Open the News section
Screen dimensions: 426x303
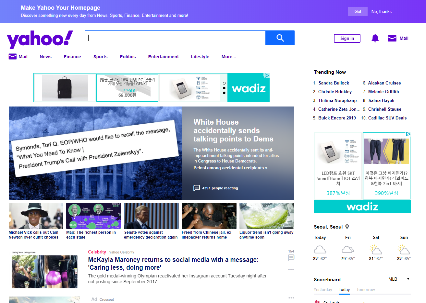point(46,57)
